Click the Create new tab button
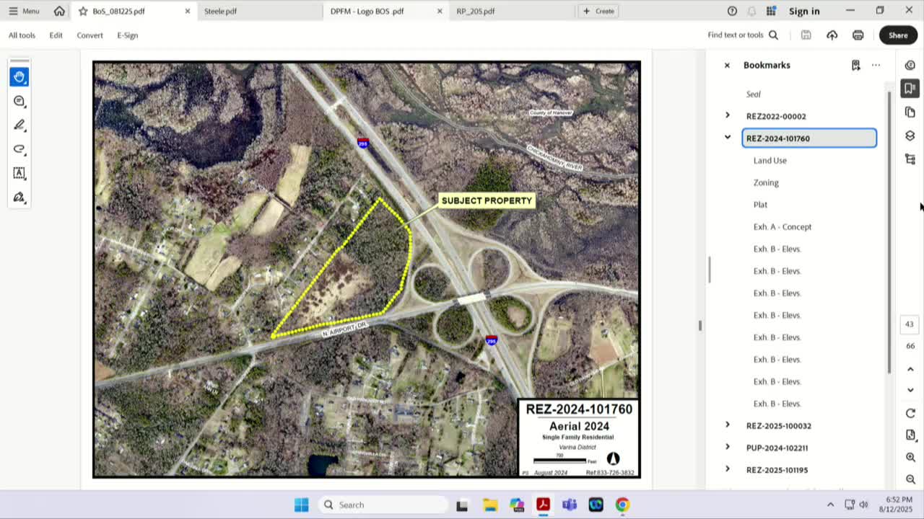 point(598,11)
